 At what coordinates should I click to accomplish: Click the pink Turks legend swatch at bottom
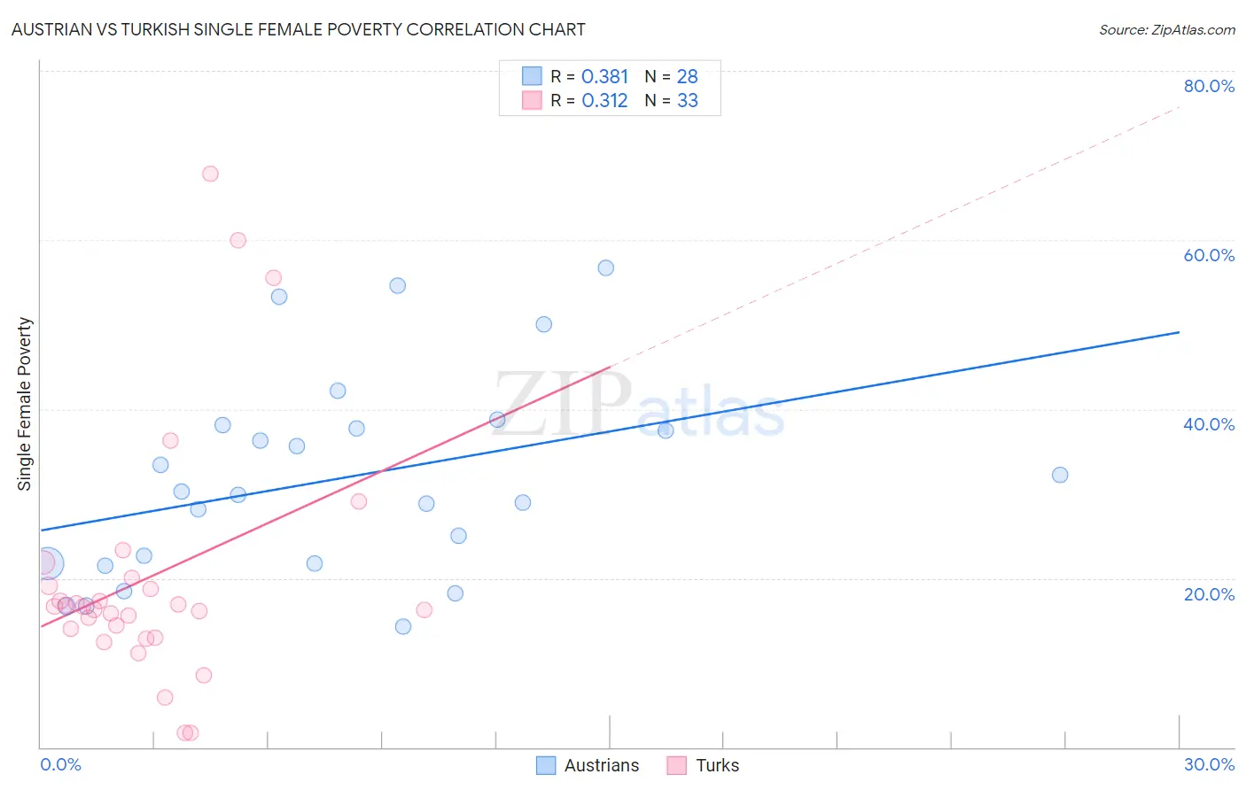click(x=677, y=765)
